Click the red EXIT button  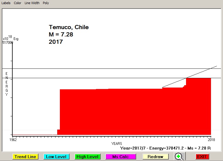point(202,157)
